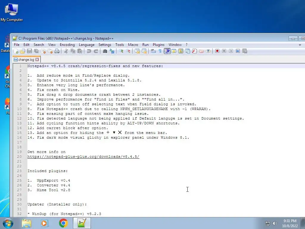The width and height of the screenshot is (305, 229).
Task: Open the Tools menu
Action: [x=120, y=45]
